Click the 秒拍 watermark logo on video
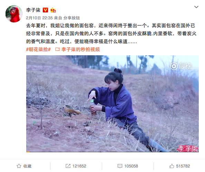 [x=181, y=66]
